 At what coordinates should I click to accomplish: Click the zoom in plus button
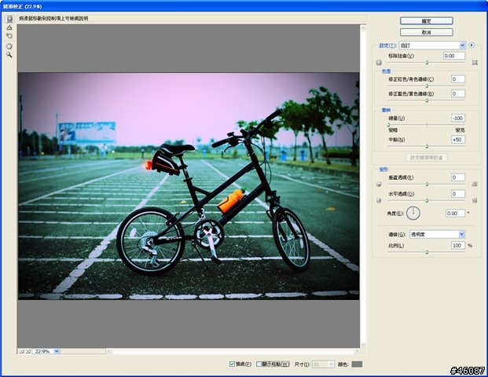[28, 351]
